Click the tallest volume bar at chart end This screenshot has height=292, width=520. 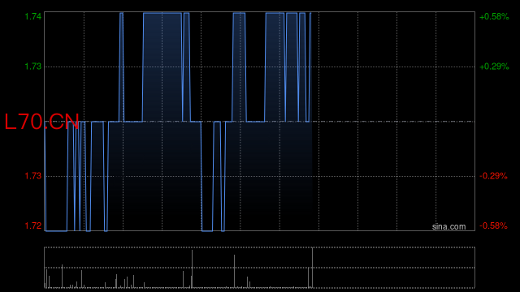312,268
